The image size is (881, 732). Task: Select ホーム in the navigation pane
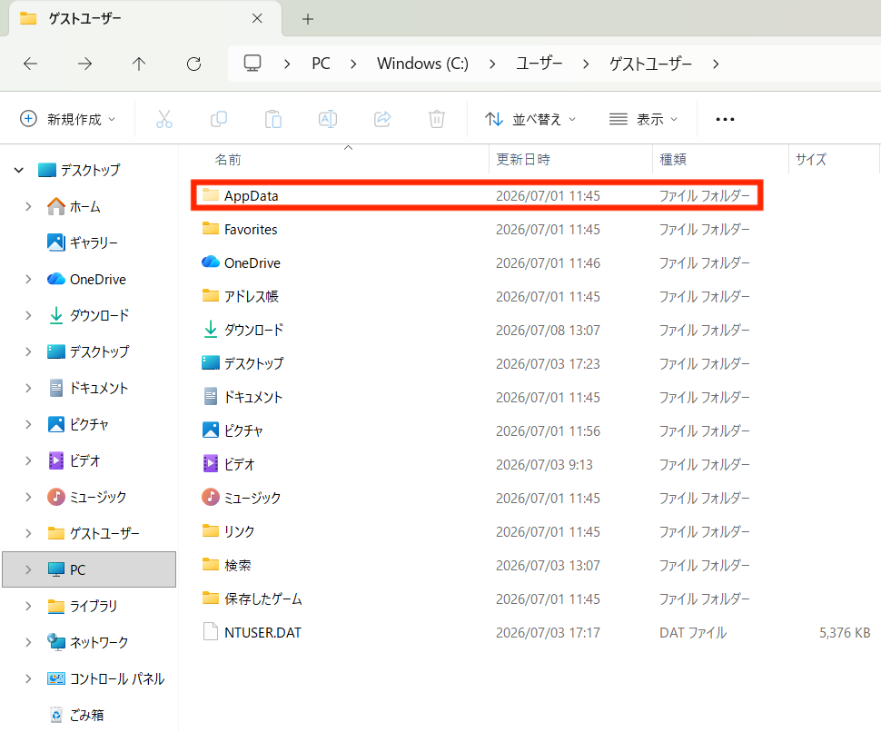[x=85, y=207]
